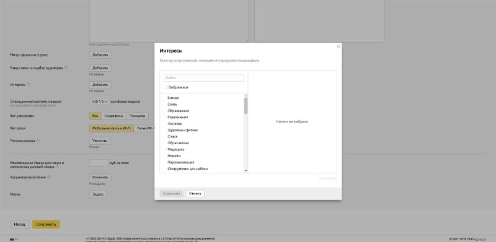
Task: Choose the Финансы category
Action: click(x=175, y=124)
